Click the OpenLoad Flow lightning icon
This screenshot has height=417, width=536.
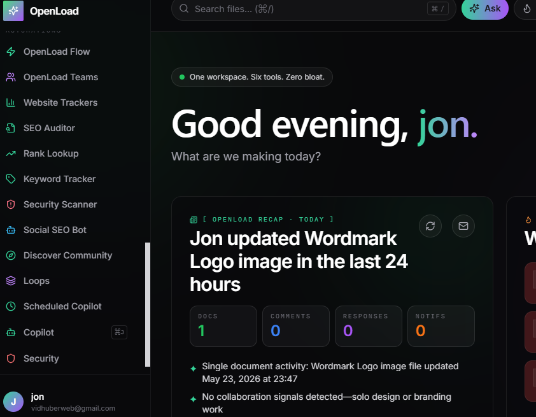tap(11, 52)
